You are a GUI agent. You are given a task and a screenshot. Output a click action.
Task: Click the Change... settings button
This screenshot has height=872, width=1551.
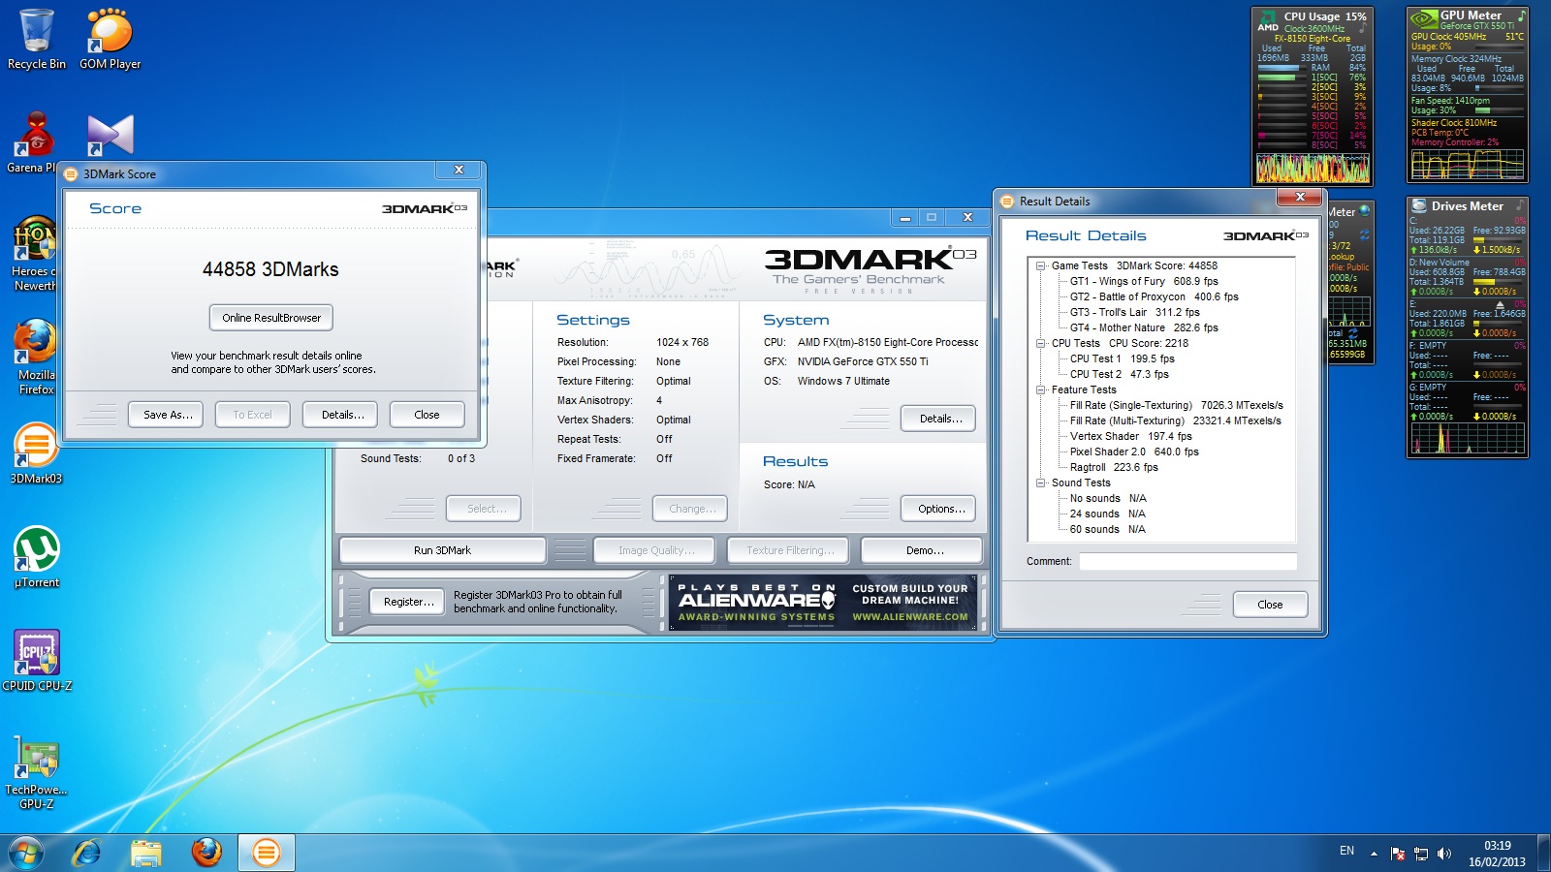point(691,509)
